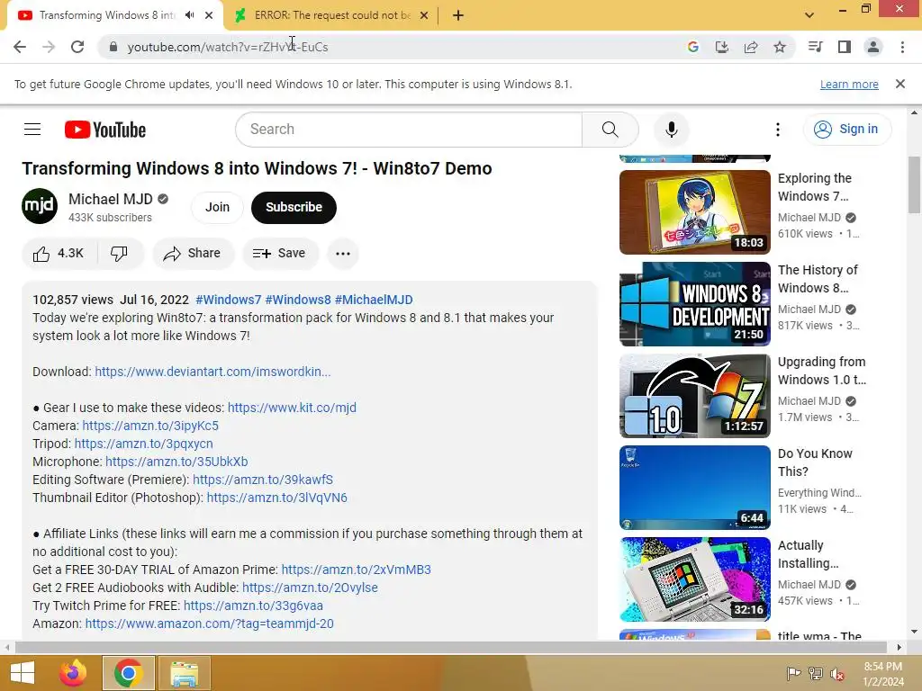This screenshot has width=922, height=691.
Task: Open Do You Know This video thumbnail
Action: [695, 488]
